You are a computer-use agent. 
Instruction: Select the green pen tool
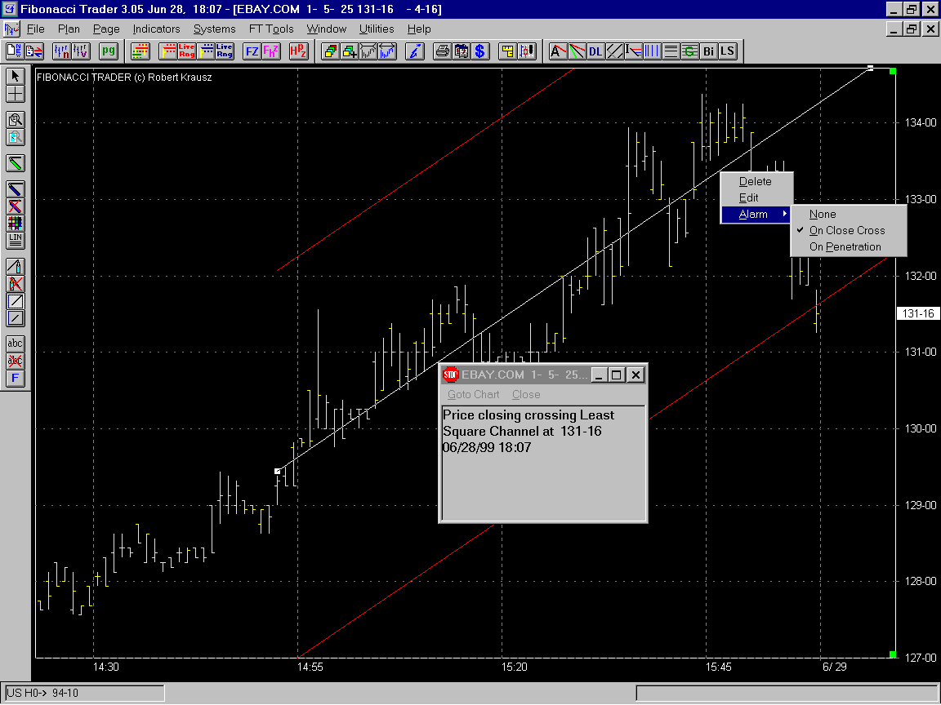click(x=15, y=163)
